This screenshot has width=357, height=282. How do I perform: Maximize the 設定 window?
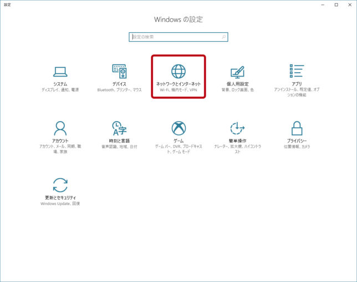pyautogui.click(x=336, y=5)
